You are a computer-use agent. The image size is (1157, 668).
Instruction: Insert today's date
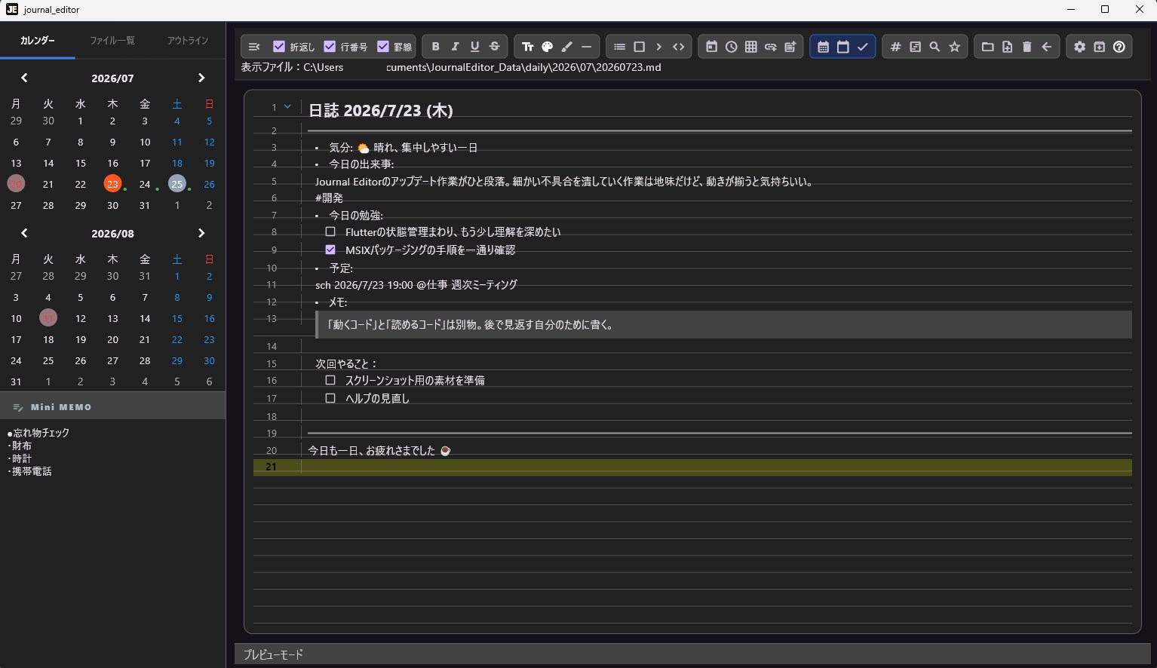click(711, 47)
